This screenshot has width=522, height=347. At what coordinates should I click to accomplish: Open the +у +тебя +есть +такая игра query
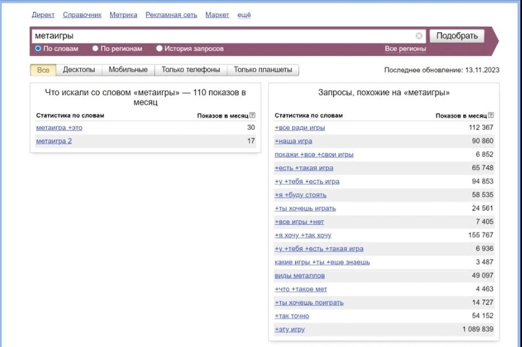[x=319, y=249]
